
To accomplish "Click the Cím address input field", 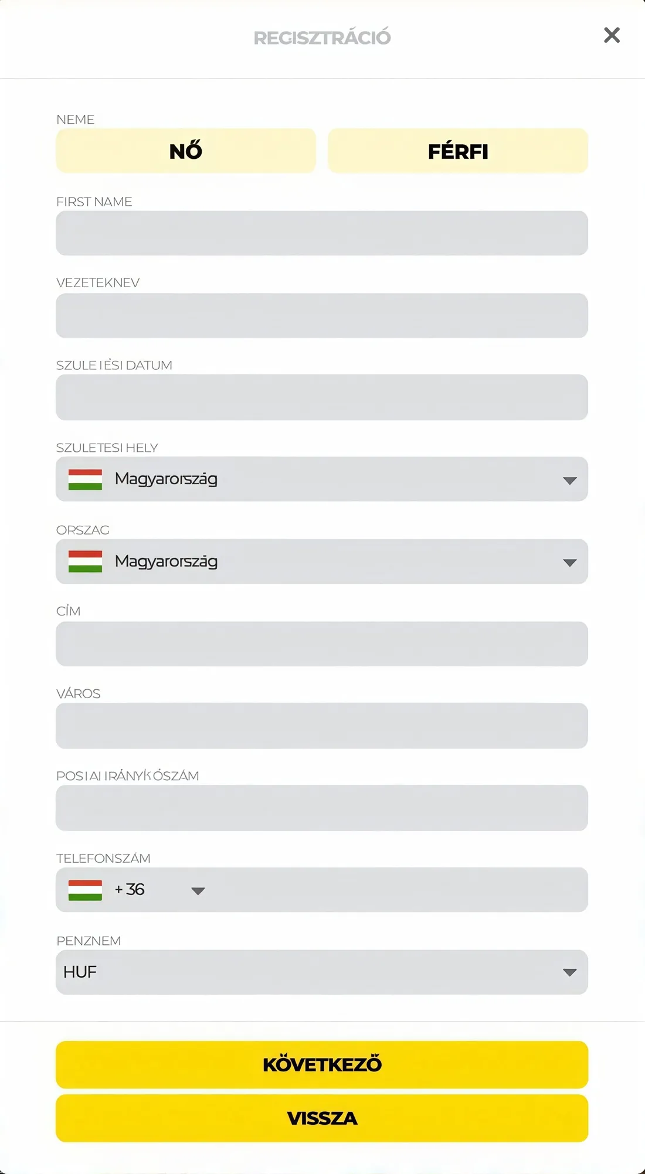I will pyautogui.click(x=321, y=644).
